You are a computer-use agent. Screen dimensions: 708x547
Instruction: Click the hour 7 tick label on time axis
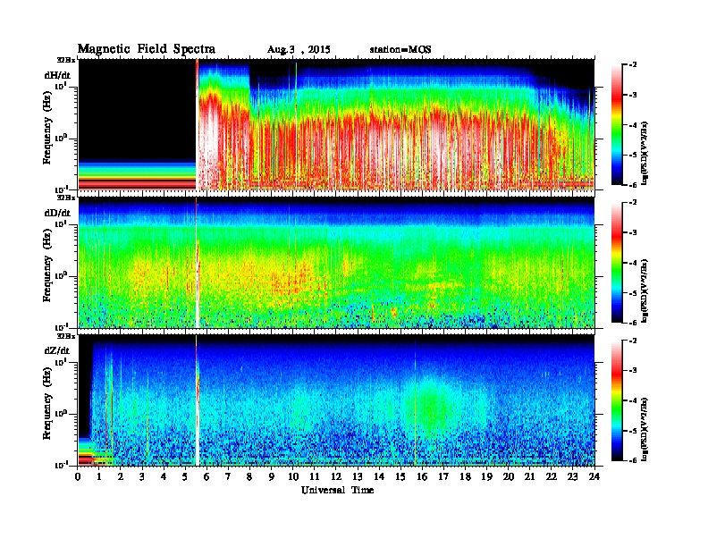(229, 476)
